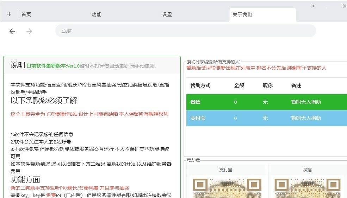347x198 pixels.
Task: Click the 金额 column header
Action: click(x=239, y=85)
